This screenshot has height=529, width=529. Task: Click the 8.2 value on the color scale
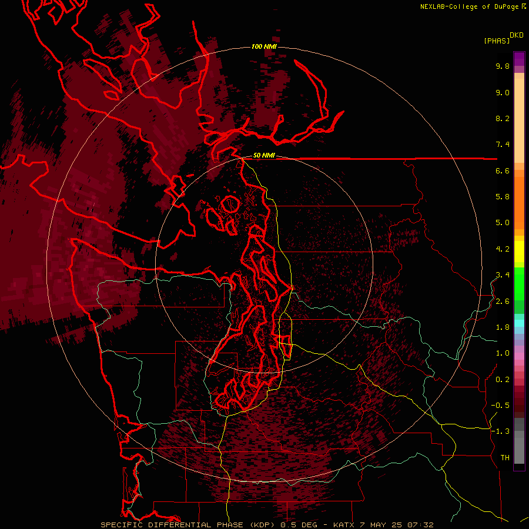pyautogui.click(x=503, y=118)
